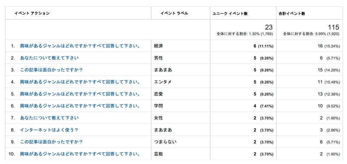347x164 pixels.
Task: Sort by イベント ラベル column header
Action: tap(174, 13)
